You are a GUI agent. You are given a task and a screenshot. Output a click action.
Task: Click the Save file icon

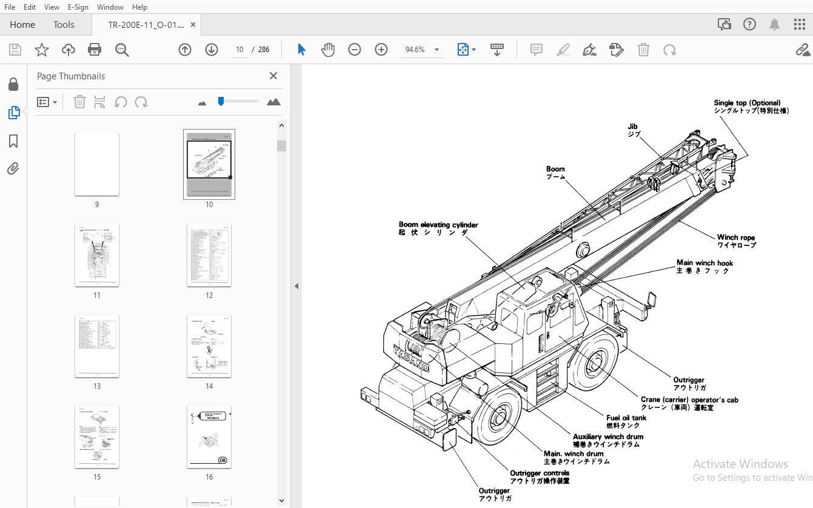15,50
